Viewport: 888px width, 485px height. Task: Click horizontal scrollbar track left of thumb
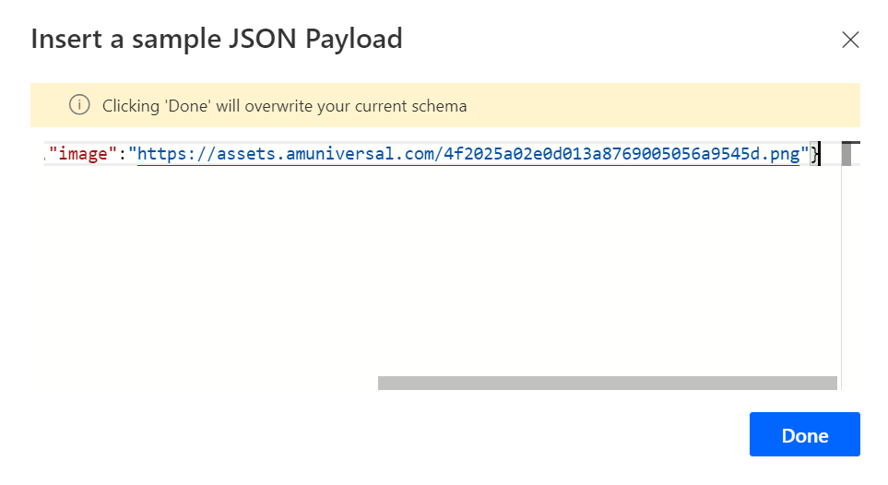coord(203,383)
